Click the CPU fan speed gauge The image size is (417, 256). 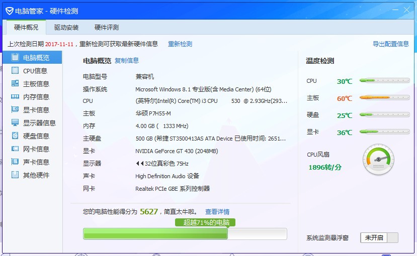click(378, 159)
